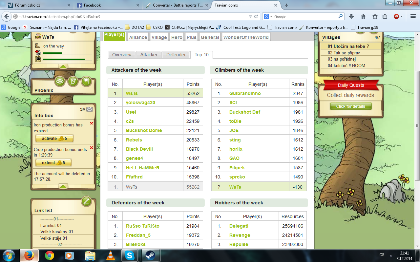Click the Firefox home icon
The height and width of the screenshot is (262, 420).
click(x=363, y=16)
